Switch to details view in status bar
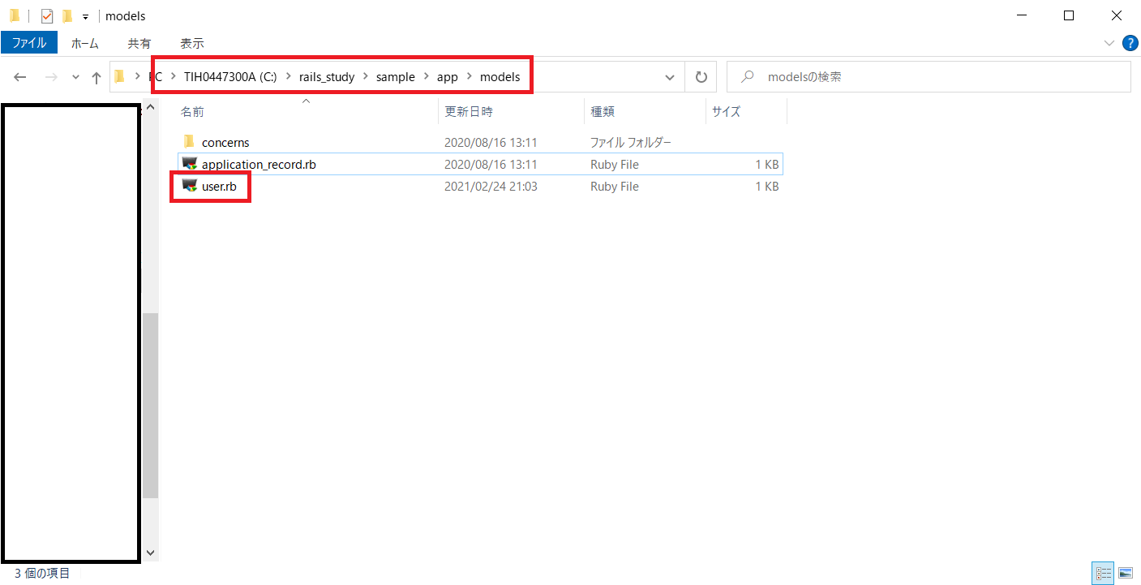Image resolution: width=1141 pixels, height=585 pixels. [1104, 573]
